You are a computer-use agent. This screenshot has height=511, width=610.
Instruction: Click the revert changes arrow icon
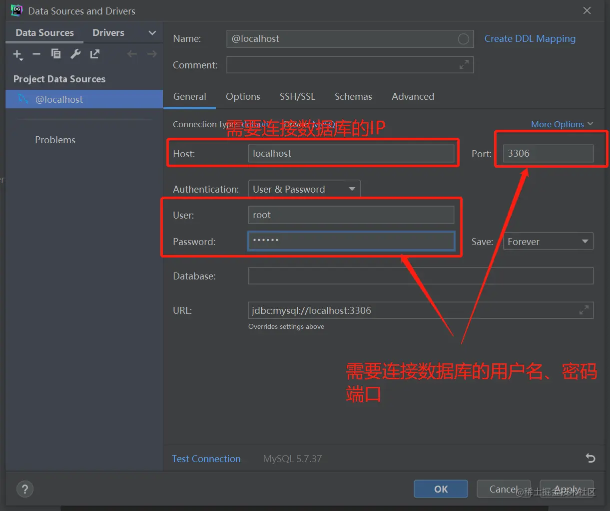pyautogui.click(x=590, y=458)
